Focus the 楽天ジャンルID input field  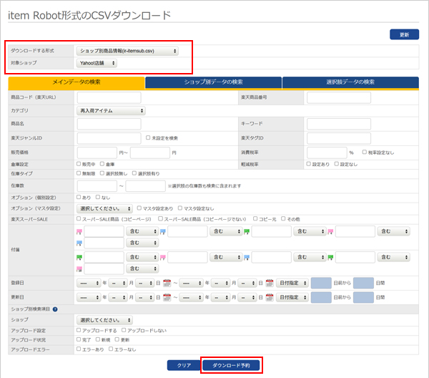coord(109,138)
